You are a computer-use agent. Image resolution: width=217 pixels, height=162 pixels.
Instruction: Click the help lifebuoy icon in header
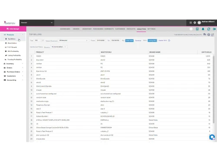tap(195, 22)
